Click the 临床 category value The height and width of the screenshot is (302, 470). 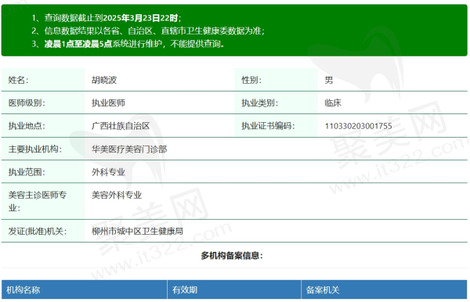333,103
